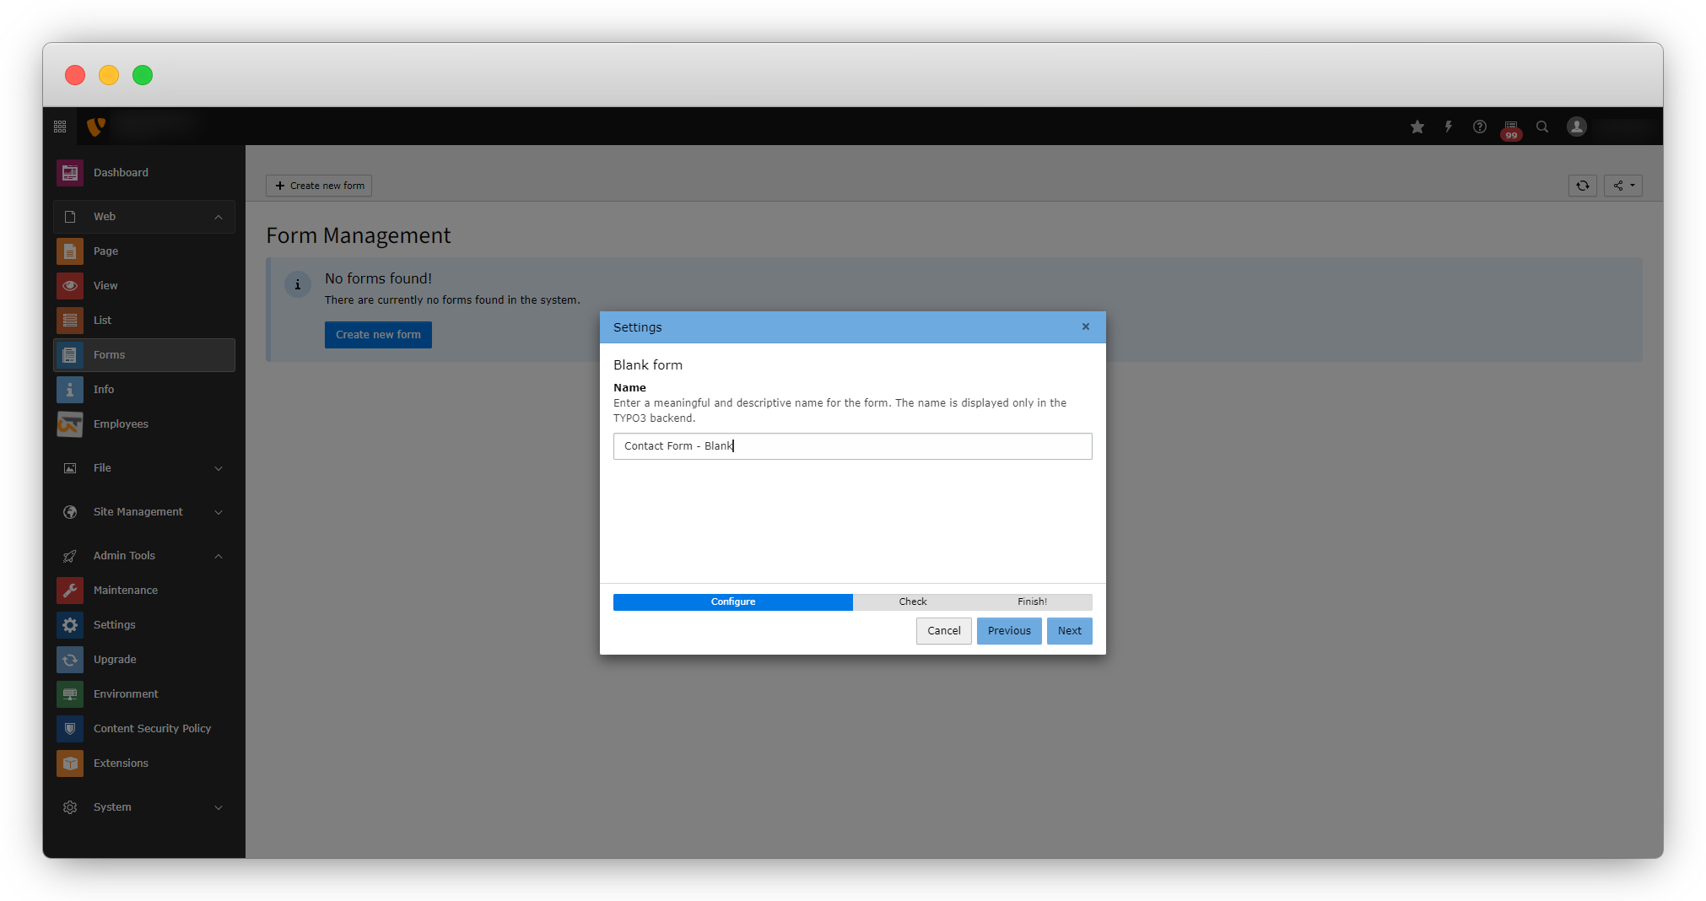
Task: Click the search magnifier icon in top bar
Action: pyautogui.click(x=1542, y=127)
